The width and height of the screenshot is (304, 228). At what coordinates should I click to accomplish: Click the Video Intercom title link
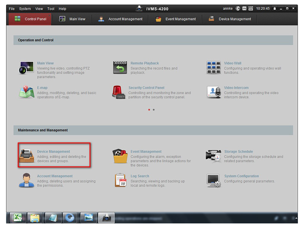(x=236, y=88)
